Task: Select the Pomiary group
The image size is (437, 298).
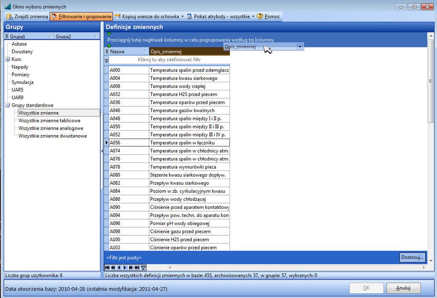Action: 20,74
